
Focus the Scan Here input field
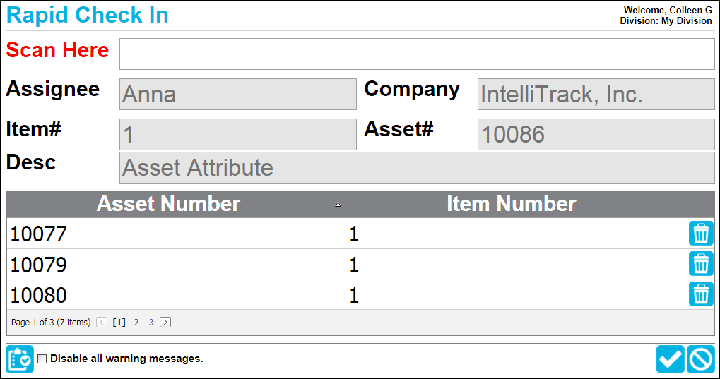click(417, 54)
